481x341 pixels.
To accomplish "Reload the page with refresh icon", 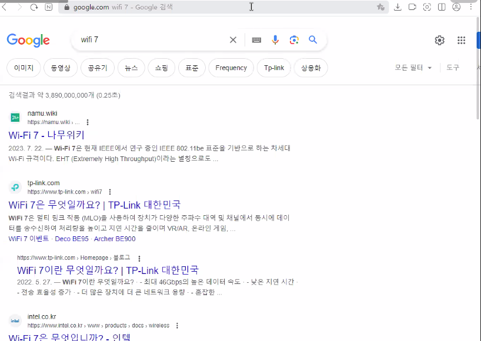I will point(34,7).
